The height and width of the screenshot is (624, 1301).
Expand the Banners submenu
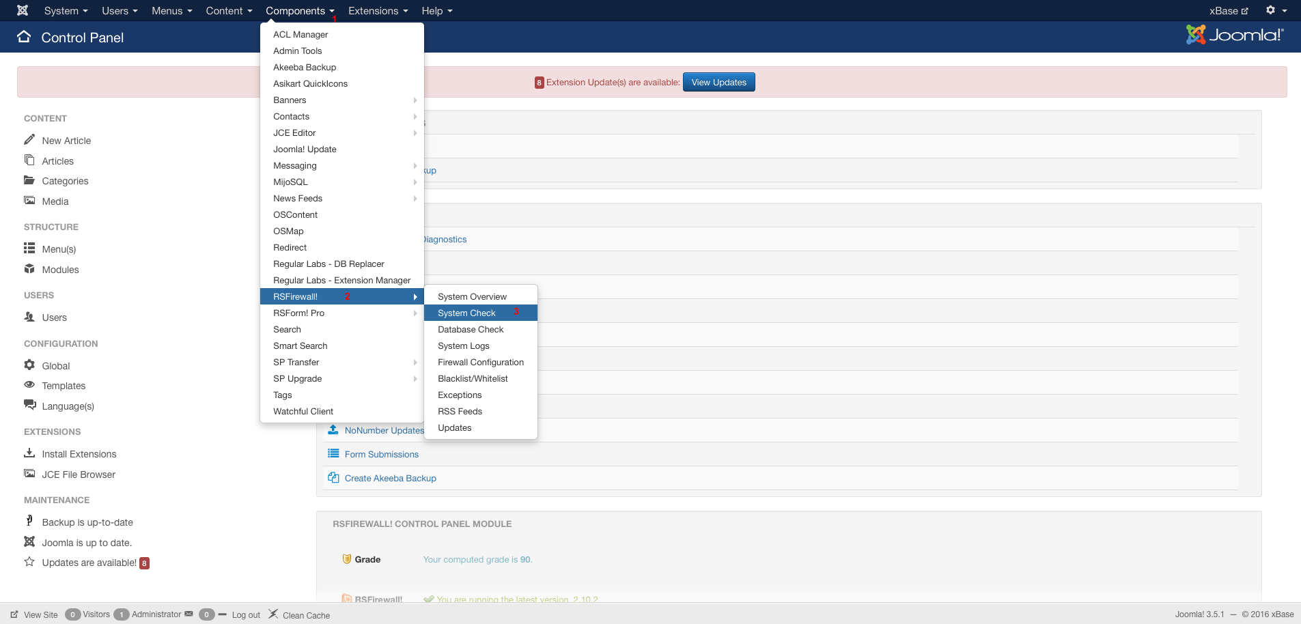coord(342,100)
